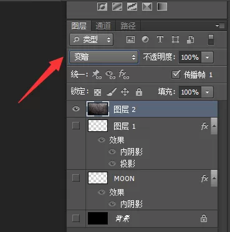Click lock icon on background layer
230x232 pixels.
pyautogui.click(x=204, y=218)
